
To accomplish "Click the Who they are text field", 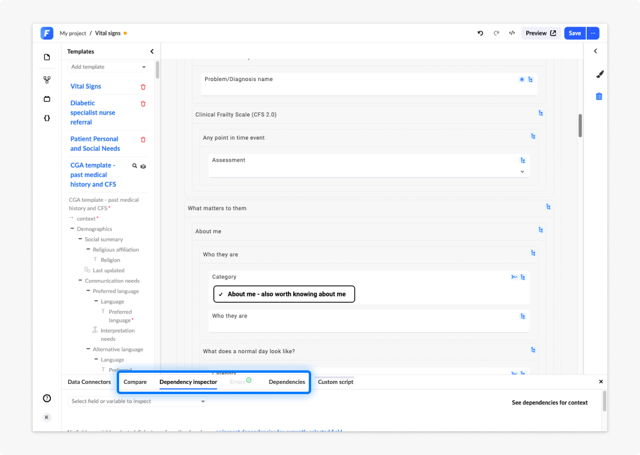I will pyautogui.click(x=369, y=321).
